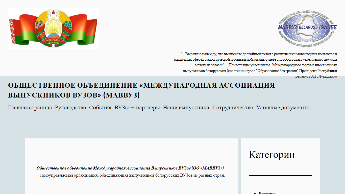Image resolution: width=345 pixels, height=194 pixels.
Task: Open the Сотрудничество menu item
Action: pyautogui.click(x=233, y=108)
